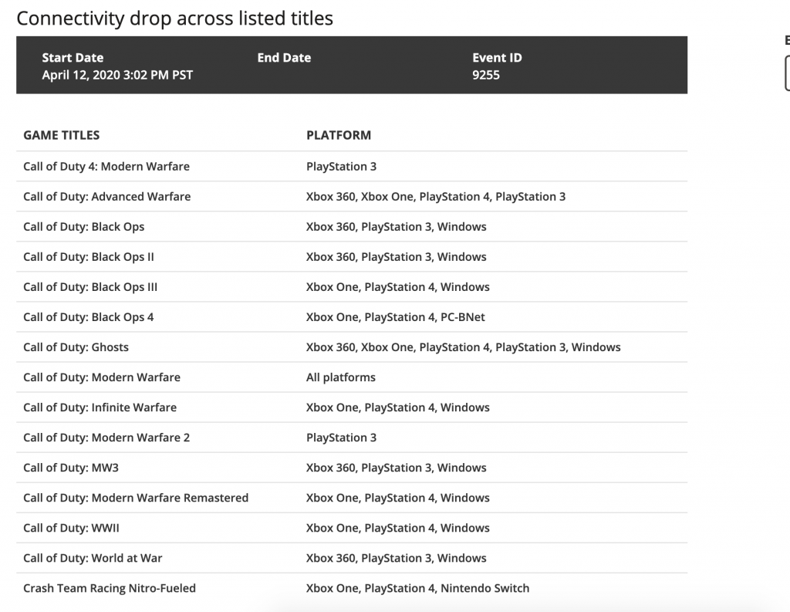The height and width of the screenshot is (612, 790).
Task: Click the Event ID number 9255
Action: tap(486, 75)
